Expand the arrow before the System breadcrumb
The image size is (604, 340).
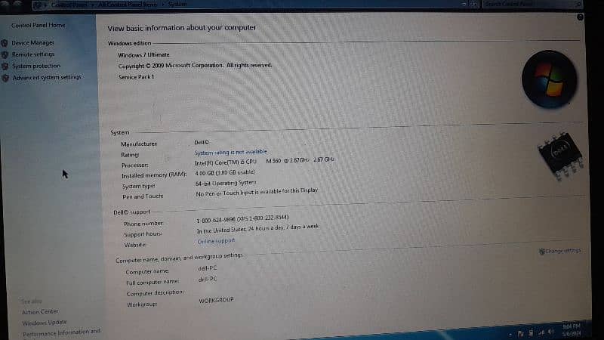162,5
